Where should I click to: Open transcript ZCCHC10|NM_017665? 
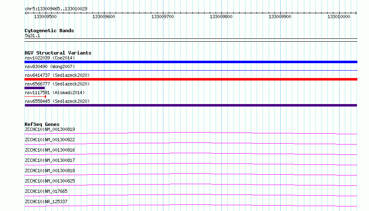46,191
